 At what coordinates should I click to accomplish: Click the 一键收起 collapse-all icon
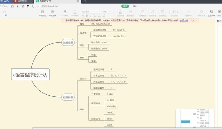coord(42,13)
